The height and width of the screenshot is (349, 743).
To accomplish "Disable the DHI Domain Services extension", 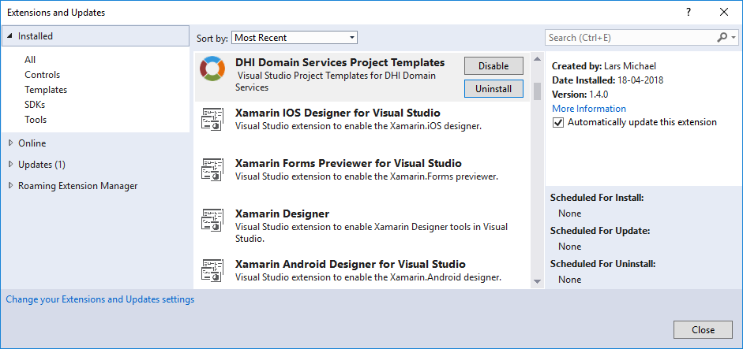I will point(493,66).
